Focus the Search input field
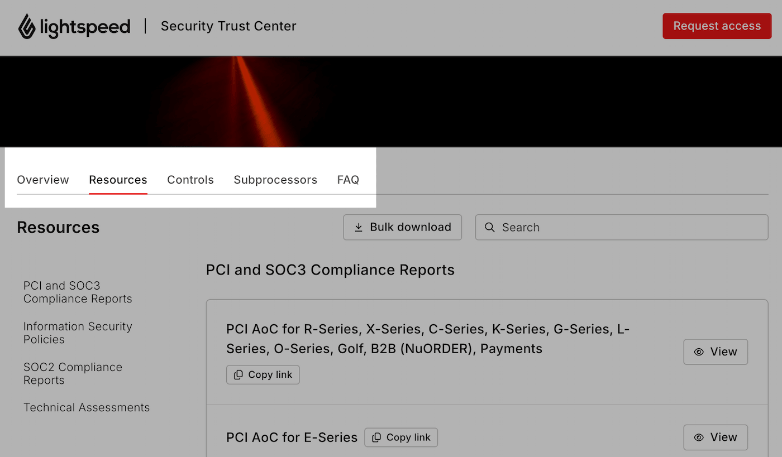The width and height of the screenshot is (782, 457). pyautogui.click(x=622, y=227)
